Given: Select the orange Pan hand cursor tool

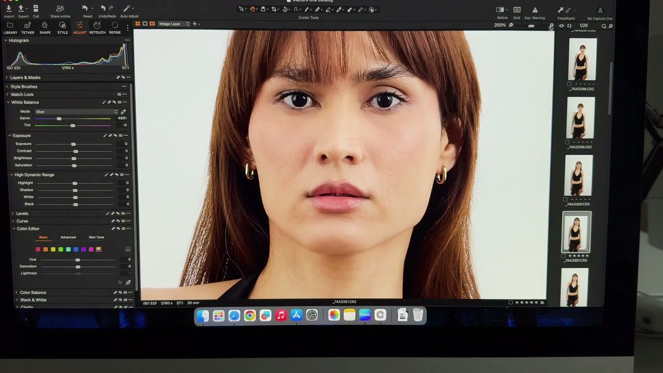Looking at the screenshot, I should pyautogui.click(x=253, y=9).
